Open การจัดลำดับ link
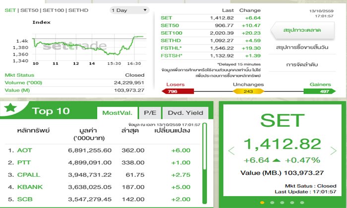The width and height of the screenshot is (347, 208). click(x=302, y=64)
